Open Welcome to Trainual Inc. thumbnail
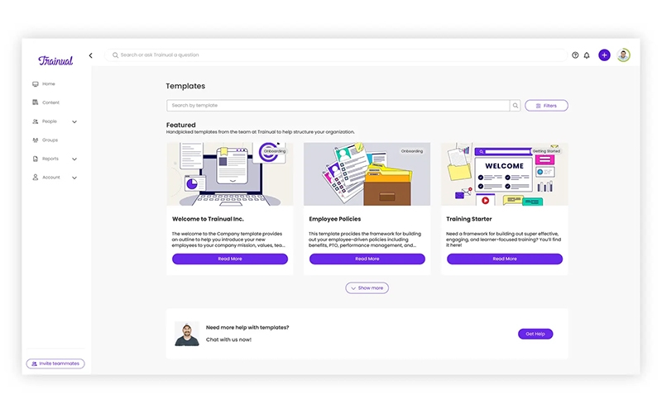Screen dimensions: 662x413 [230, 173]
